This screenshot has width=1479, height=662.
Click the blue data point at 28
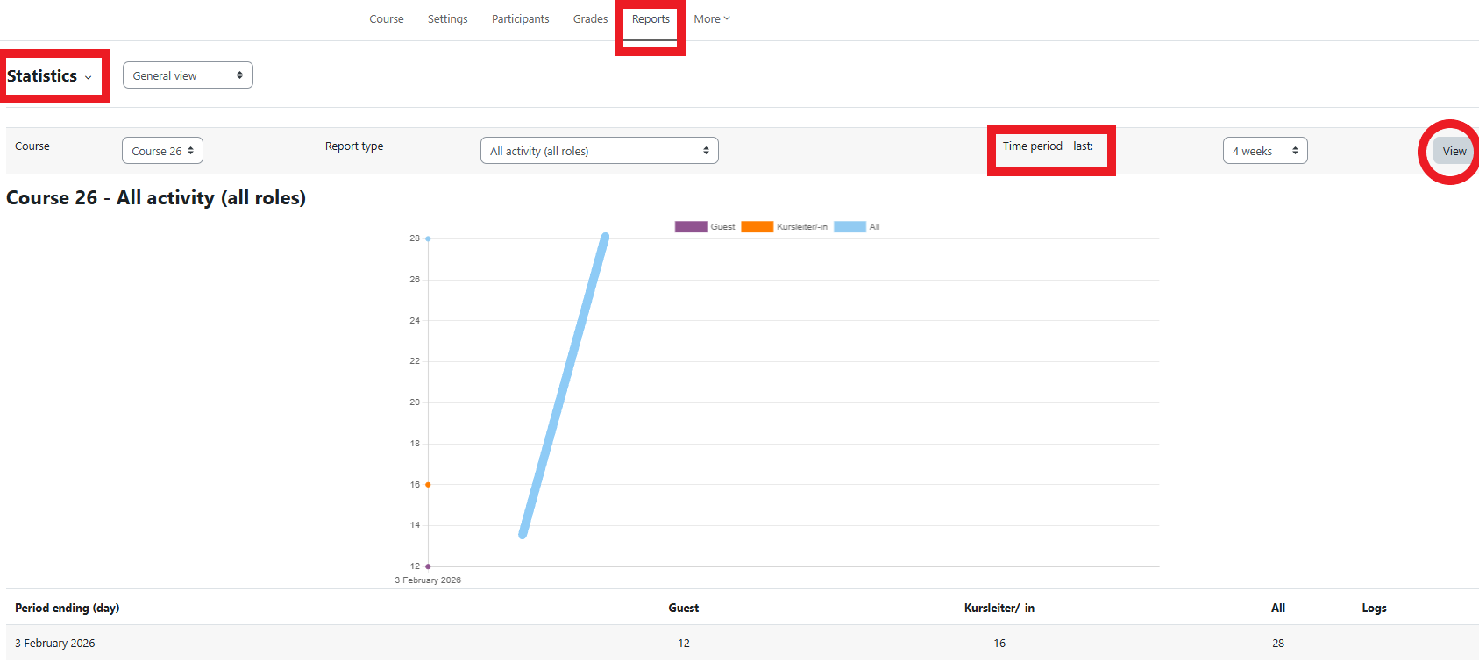[428, 238]
